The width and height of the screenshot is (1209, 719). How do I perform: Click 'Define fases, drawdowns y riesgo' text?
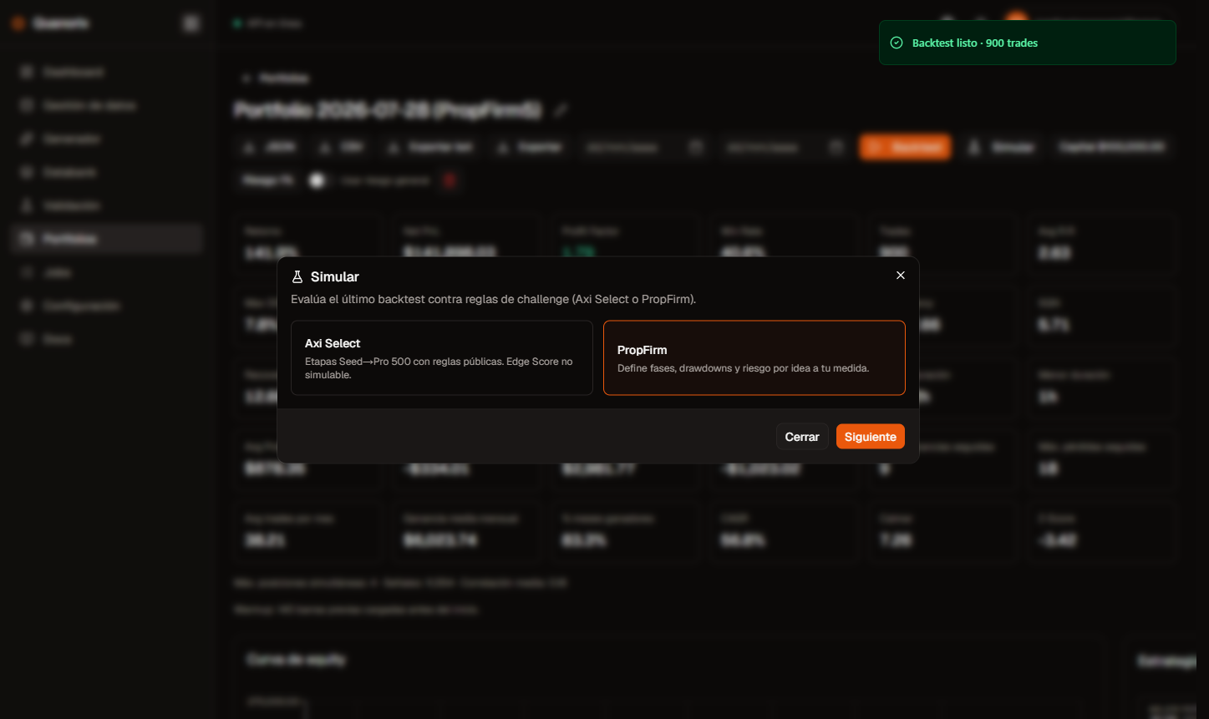pyautogui.click(x=743, y=368)
